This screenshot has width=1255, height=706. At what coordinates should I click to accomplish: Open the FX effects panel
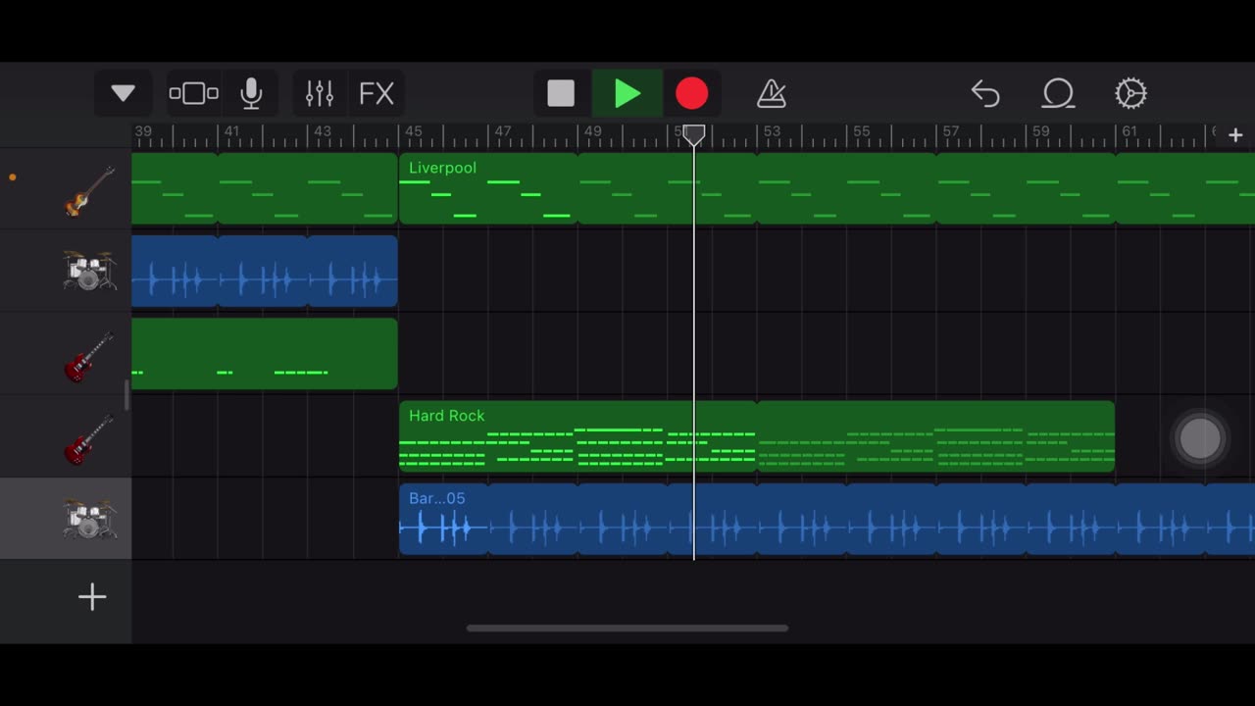click(376, 93)
